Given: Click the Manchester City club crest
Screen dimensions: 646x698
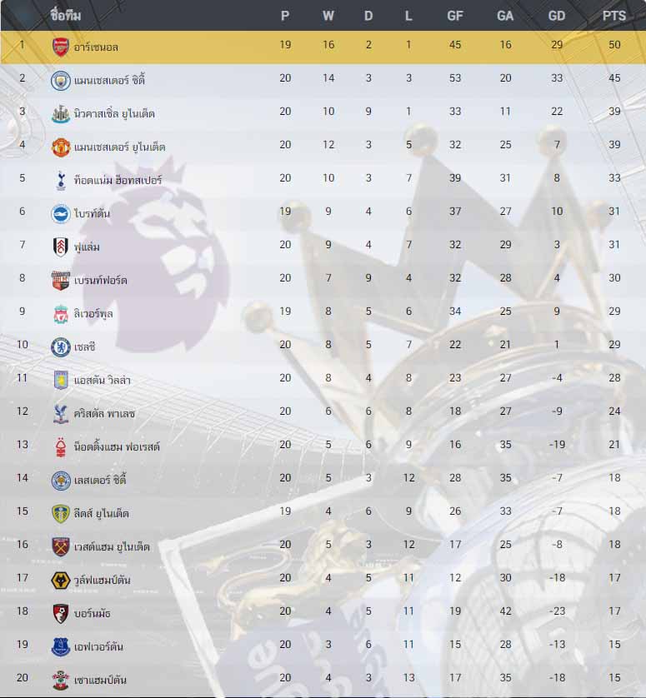Looking at the screenshot, I should click(x=61, y=81).
